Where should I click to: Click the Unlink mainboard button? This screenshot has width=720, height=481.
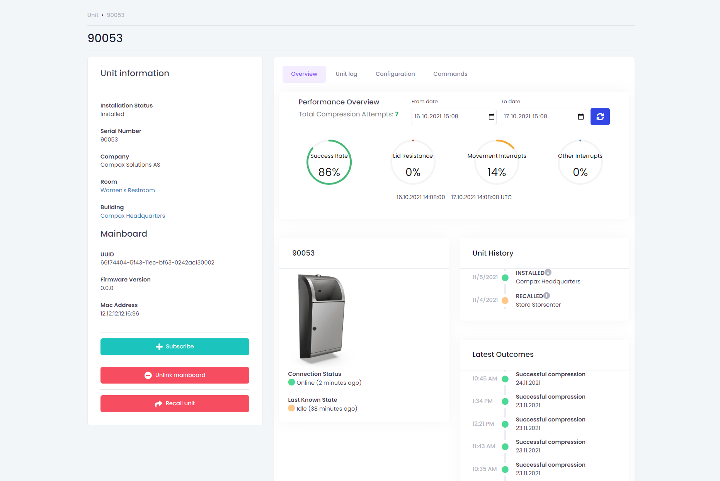coord(175,375)
